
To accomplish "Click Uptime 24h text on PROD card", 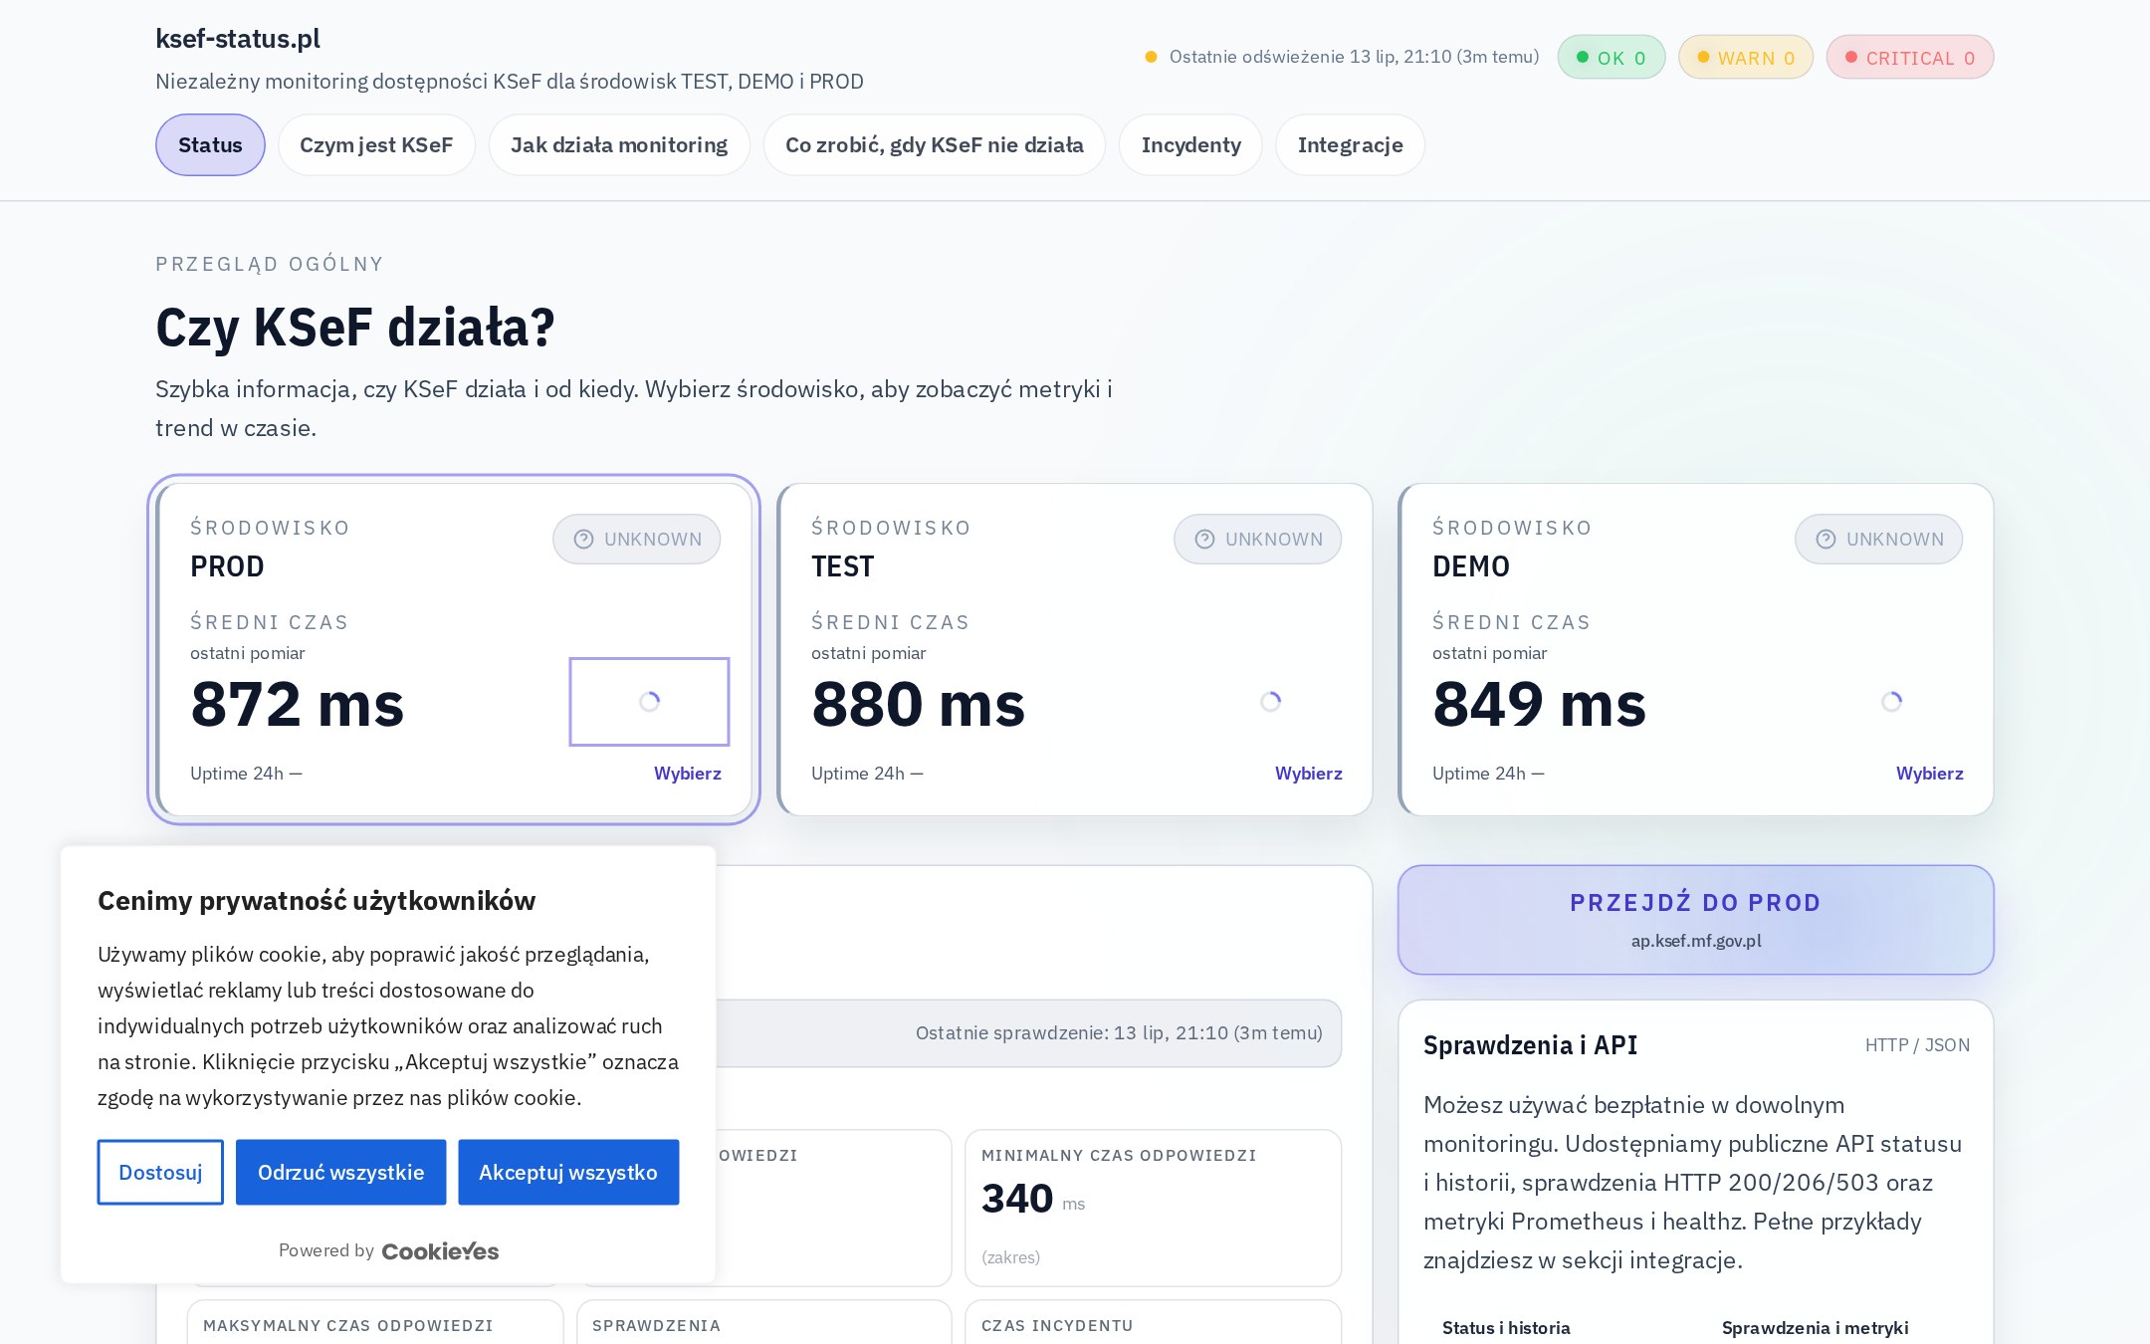I will click(x=246, y=774).
